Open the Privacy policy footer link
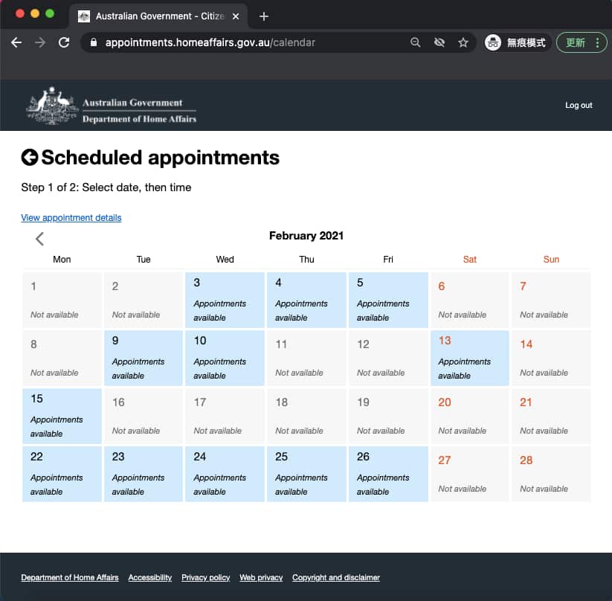This screenshot has width=612, height=601. pyautogui.click(x=205, y=577)
